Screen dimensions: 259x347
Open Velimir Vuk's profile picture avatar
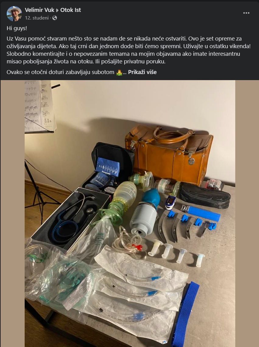pos(14,14)
